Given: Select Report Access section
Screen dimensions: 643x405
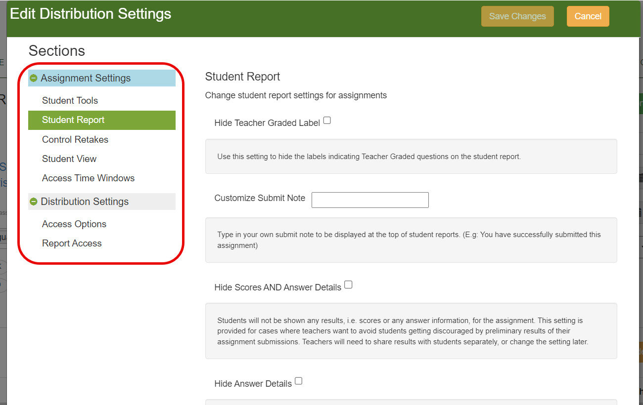Looking at the screenshot, I should coord(72,243).
